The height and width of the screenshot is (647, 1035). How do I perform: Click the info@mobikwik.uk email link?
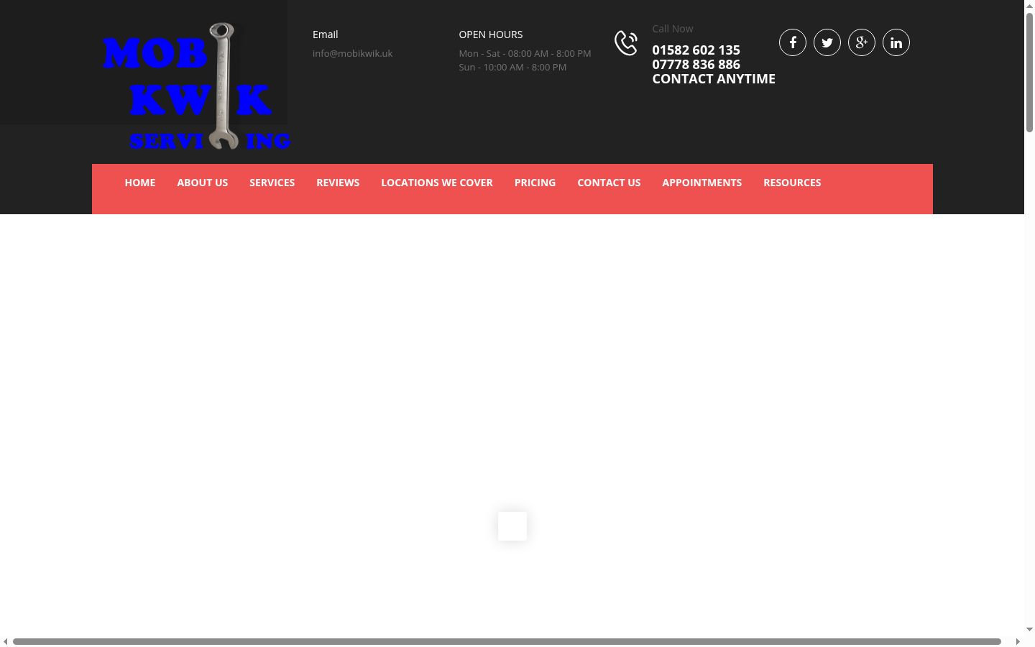(352, 53)
